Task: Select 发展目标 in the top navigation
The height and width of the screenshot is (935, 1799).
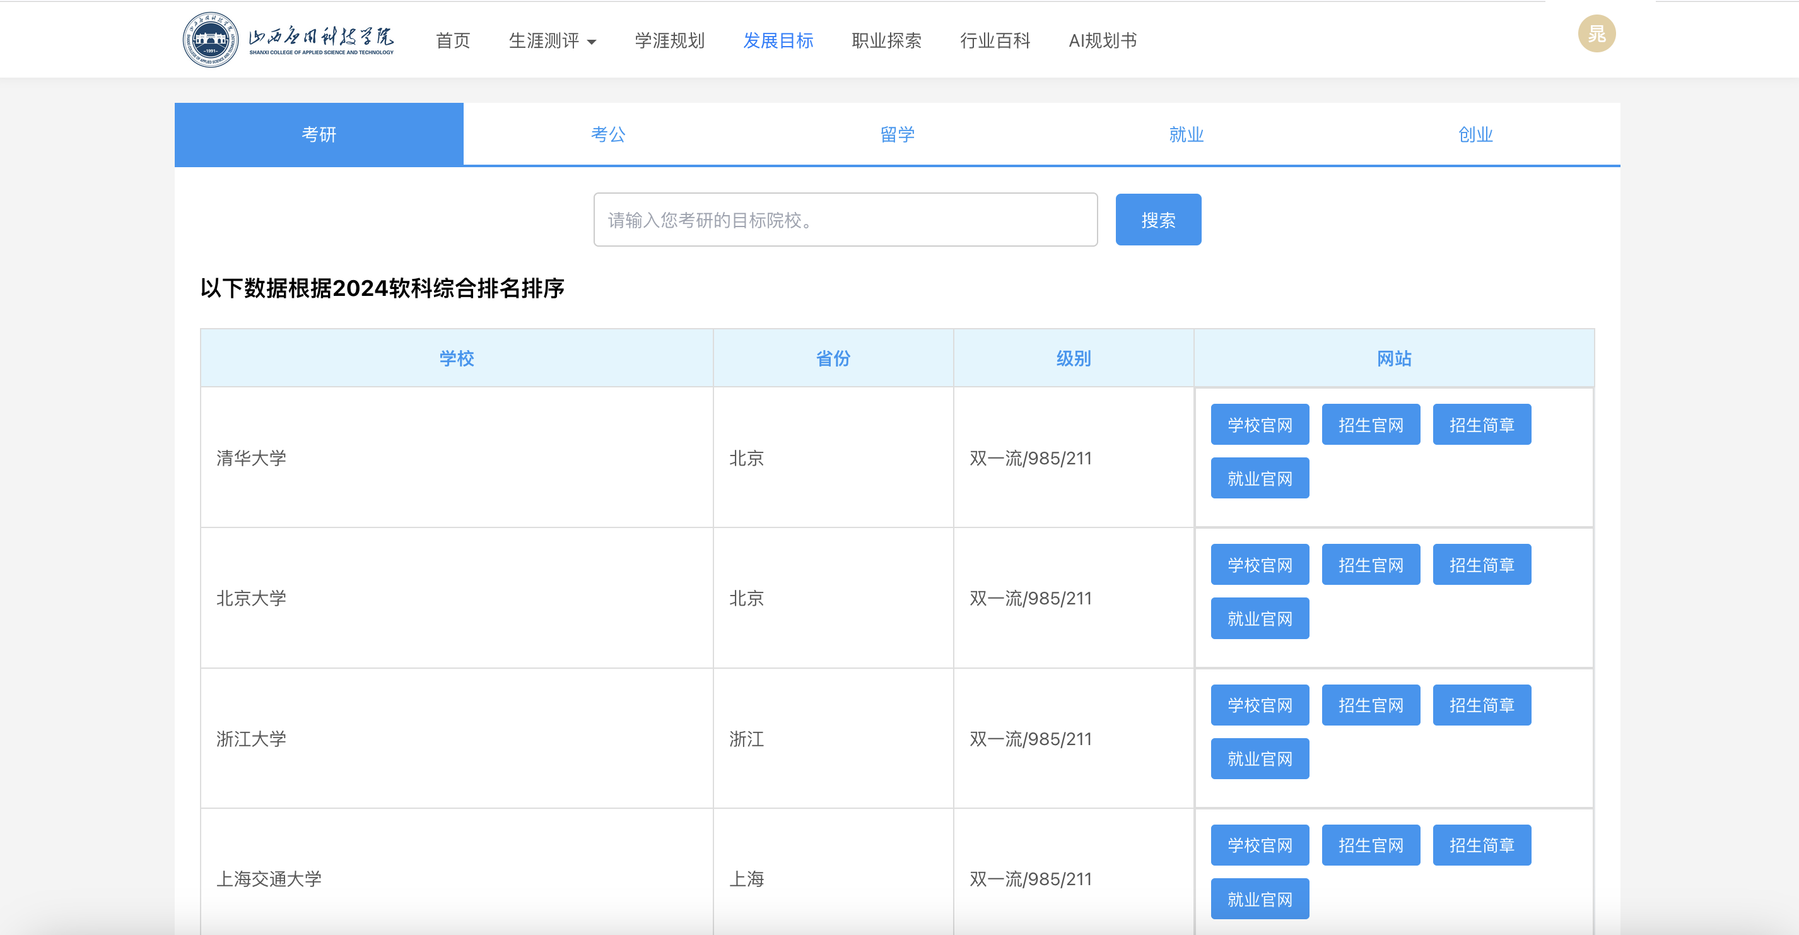Action: click(x=778, y=40)
